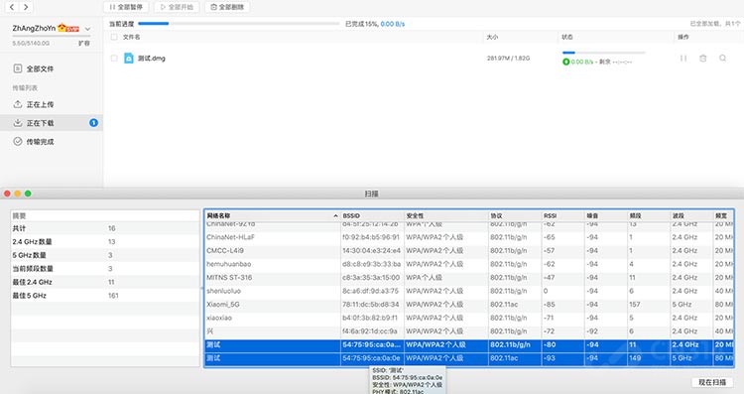
Task: Click the 共计 total row in summary
Action: pos(105,228)
